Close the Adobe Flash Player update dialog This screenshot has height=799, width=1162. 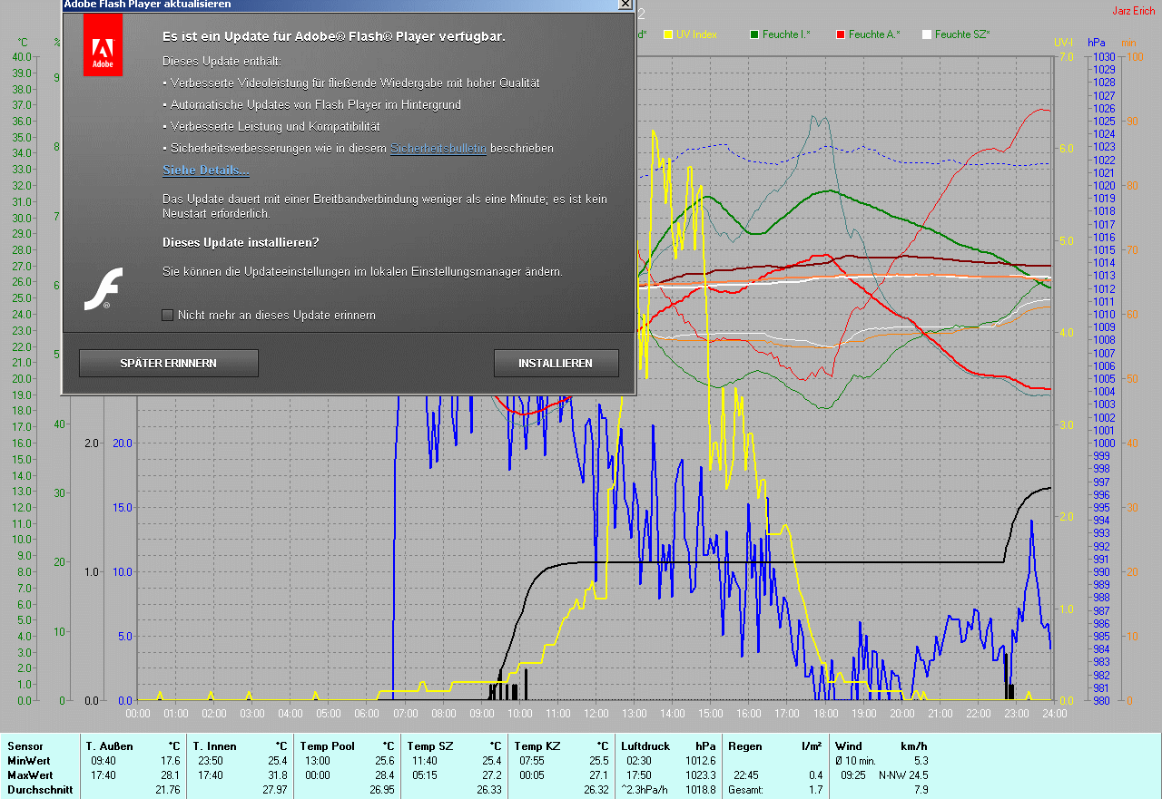point(625,5)
